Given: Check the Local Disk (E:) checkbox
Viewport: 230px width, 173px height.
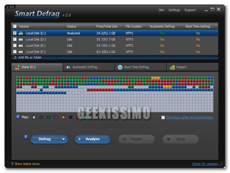Looking at the screenshot, I should pyautogui.click(x=15, y=46).
